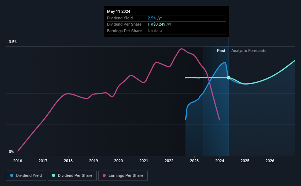The height and width of the screenshot is (186, 301).
Task: Click the 2024 x-axis year label
Action: coord(220,161)
